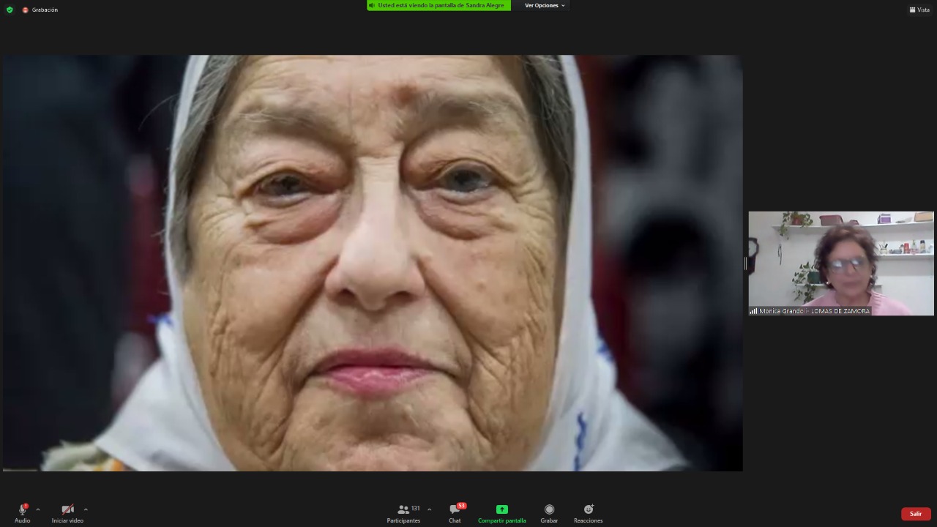
Task: Click the red Salir button
Action: (915, 514)
